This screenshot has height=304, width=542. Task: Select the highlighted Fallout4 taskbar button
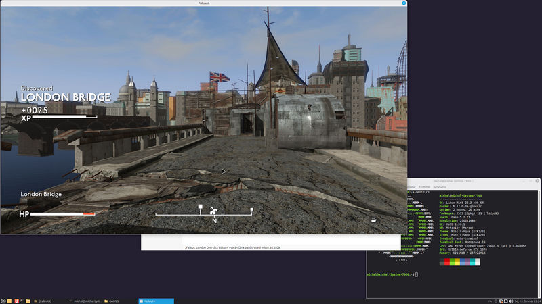pos(156,301)
